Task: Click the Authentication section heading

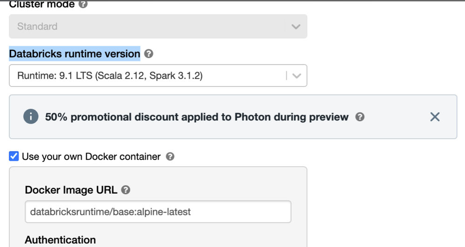Action: click(x=60, y=240)
